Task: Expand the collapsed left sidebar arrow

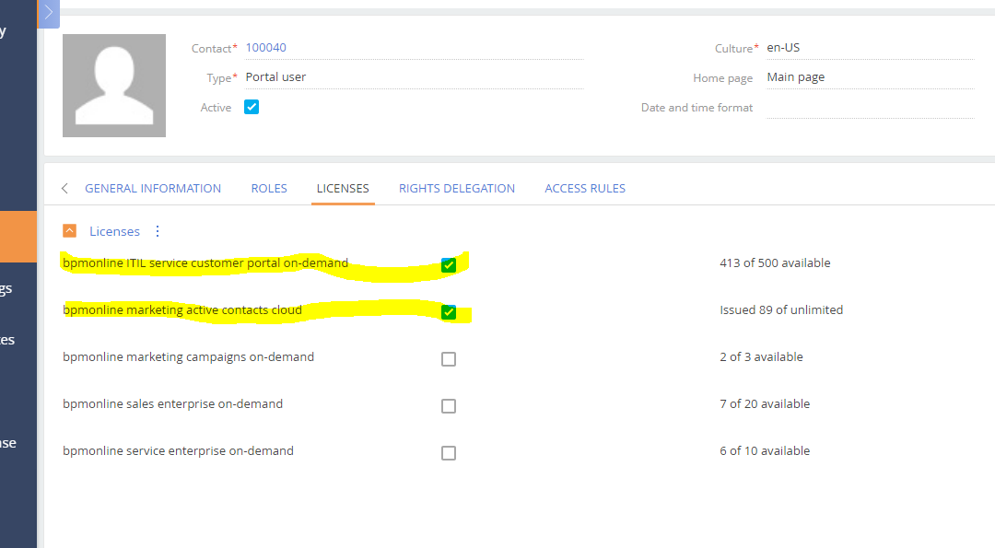Action: coord(48,13)
